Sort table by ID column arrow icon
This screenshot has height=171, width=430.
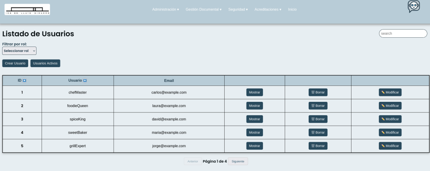coord(24,80)
